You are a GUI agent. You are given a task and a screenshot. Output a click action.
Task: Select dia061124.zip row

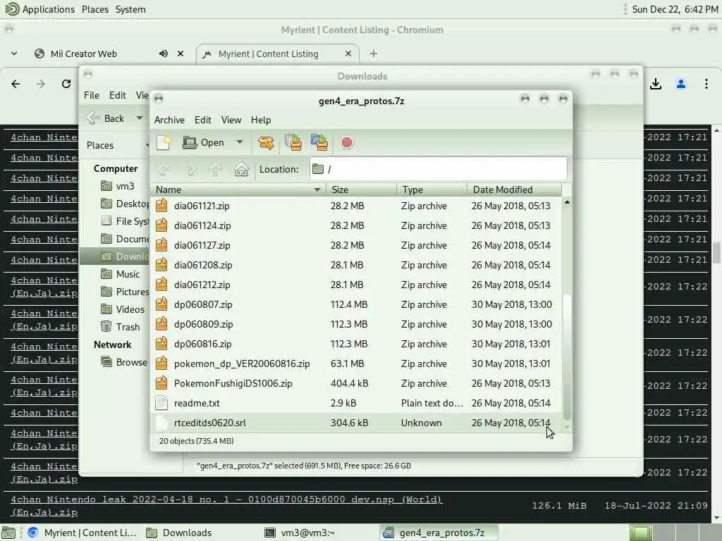coord(356,225)
